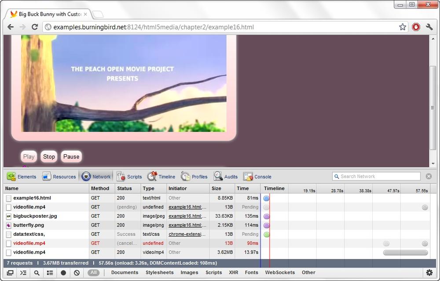440x281 pixels.
Task: Click the page's vertical scrollbar
Action: coord(433,108)
